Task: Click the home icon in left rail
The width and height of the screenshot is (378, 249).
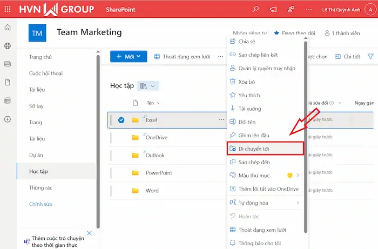Action: point(8,28)
